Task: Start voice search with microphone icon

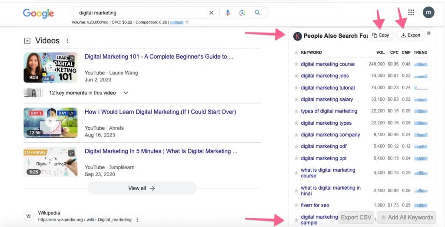Action: tap(228, 13)
